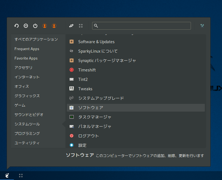222x180 pixels.
Task: Click the red Timeshift icon
Action: [72, 70]
